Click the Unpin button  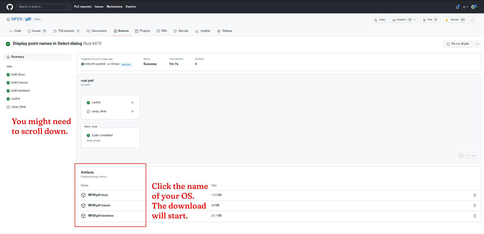click(x=380, y=20)
